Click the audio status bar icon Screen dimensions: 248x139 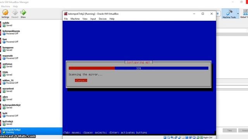[172, 137]
